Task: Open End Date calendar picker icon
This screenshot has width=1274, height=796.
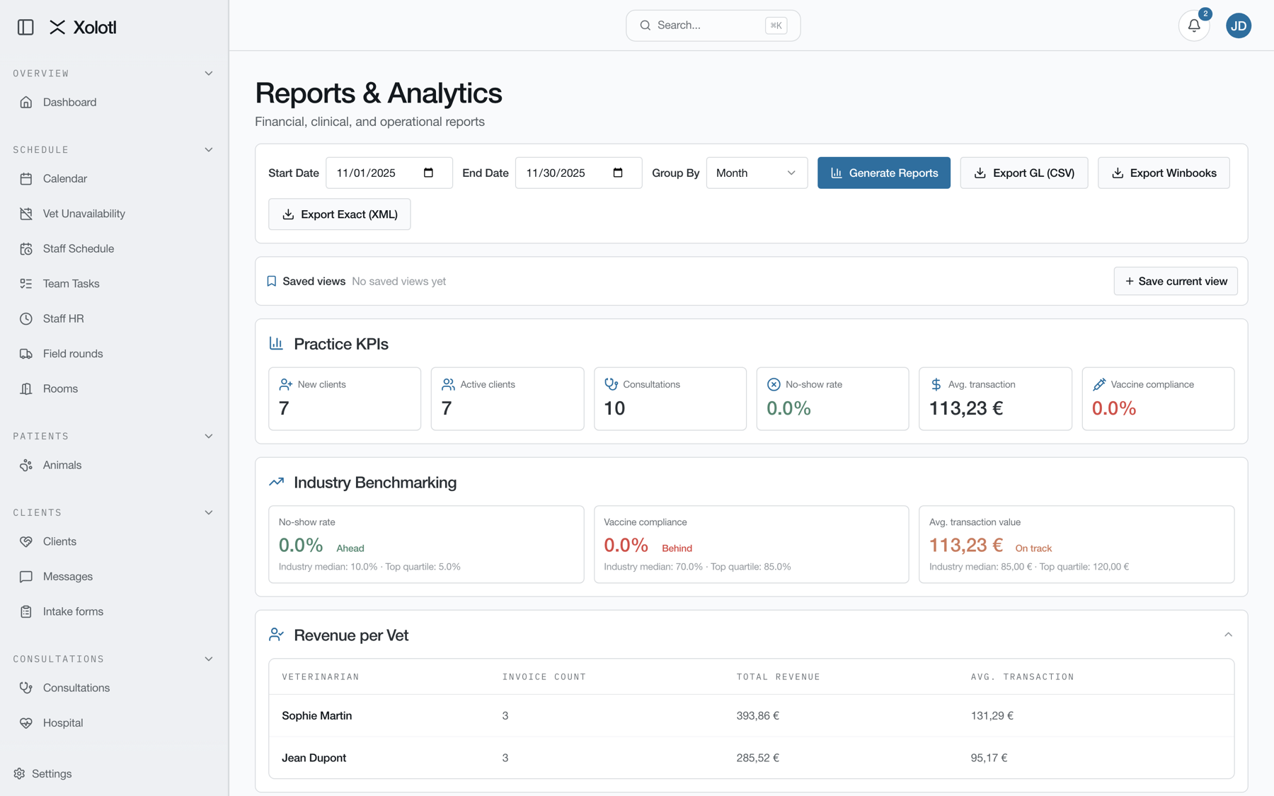Action: [x=618, y=173]
